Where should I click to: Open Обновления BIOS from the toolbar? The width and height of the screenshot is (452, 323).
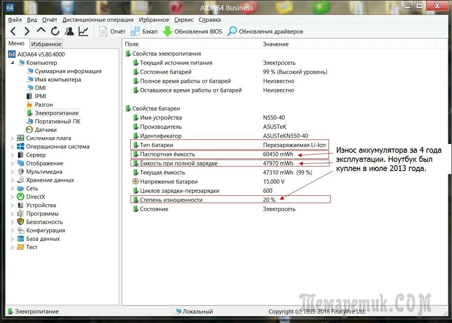pyautogui.click(x=192, y=32)
